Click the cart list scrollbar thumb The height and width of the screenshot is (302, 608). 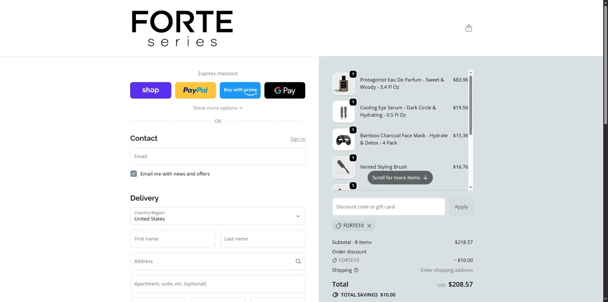click(471, 105)
